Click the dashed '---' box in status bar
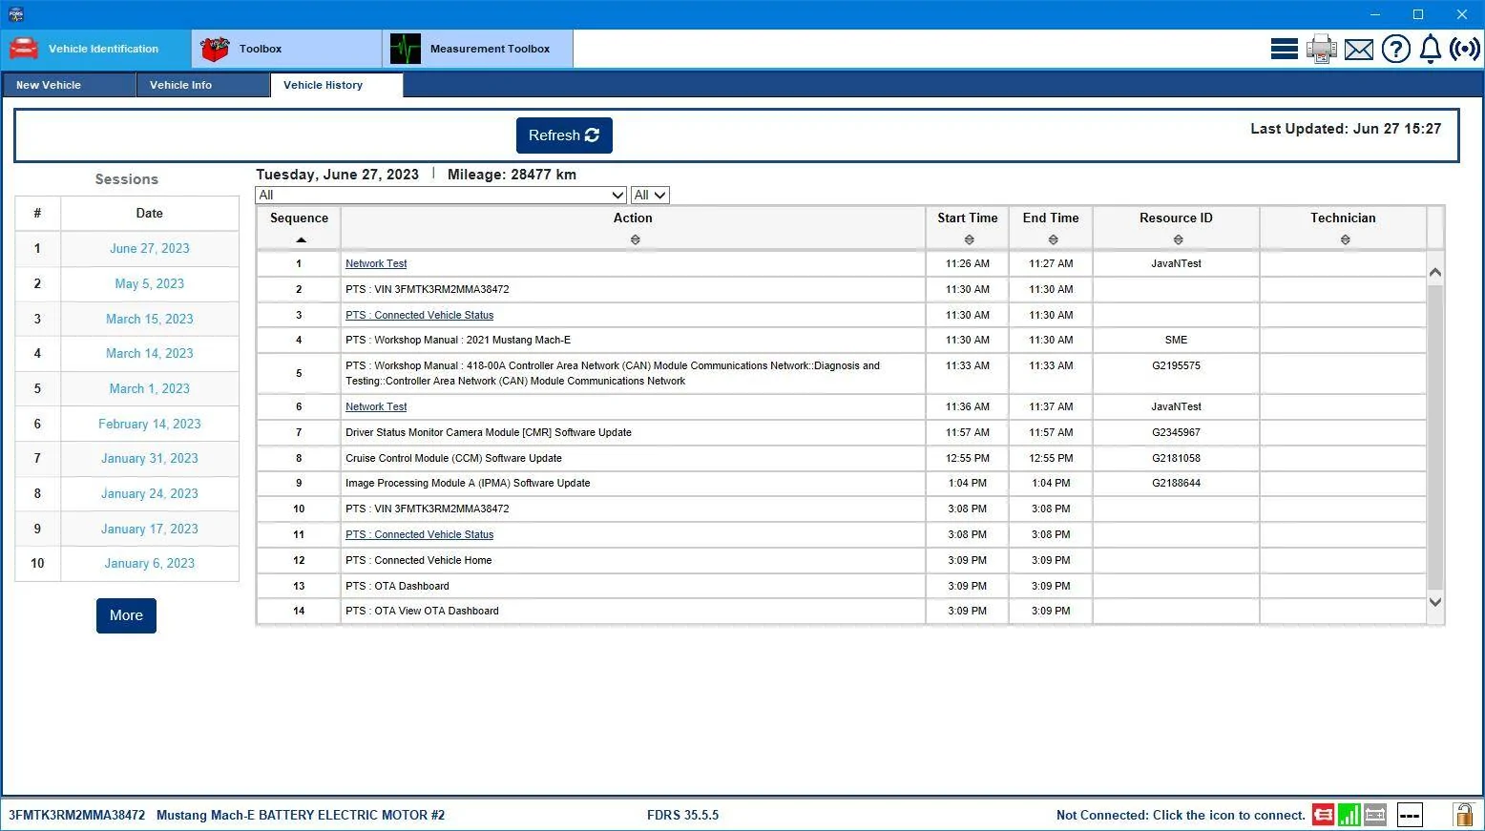This screenshot has height=831, width=1485. 1410,815
